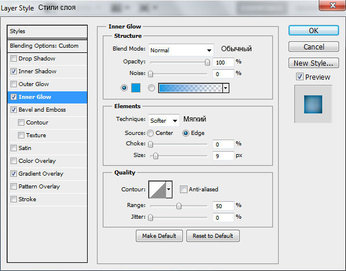Select the Pattern Overlay label
This screenshot has height=271, width=346.
(x=39, y=187)
